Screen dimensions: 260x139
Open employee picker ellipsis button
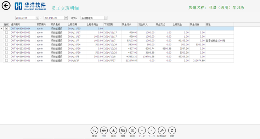click(106, 18)
